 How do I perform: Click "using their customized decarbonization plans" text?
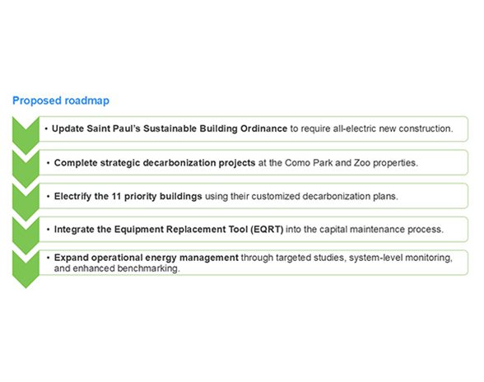point(301,196)
